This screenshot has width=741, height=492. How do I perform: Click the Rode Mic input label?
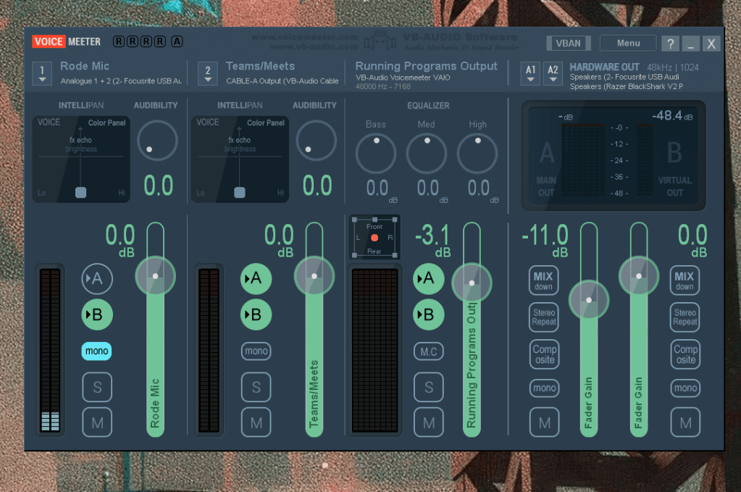(85, 66)
